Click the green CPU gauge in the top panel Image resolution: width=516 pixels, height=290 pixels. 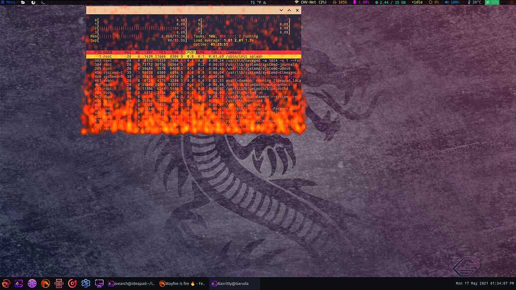point(492,2)
